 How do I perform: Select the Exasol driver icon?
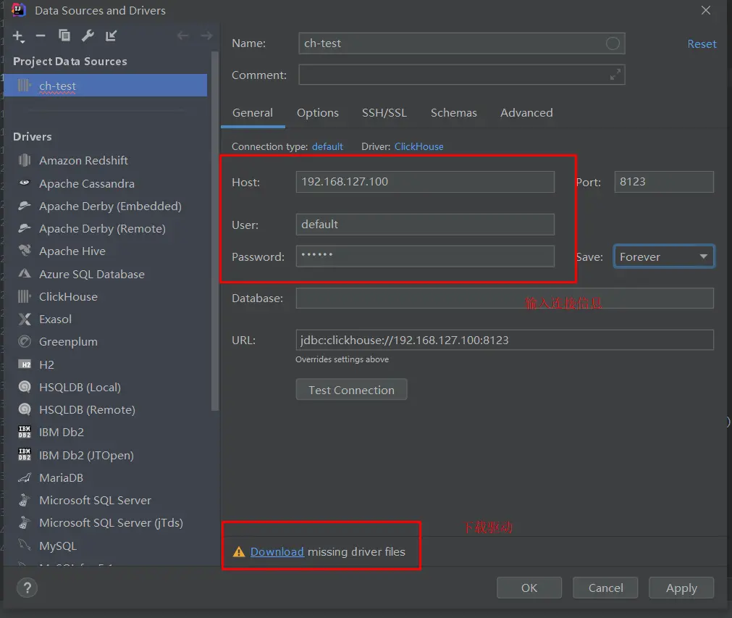(25, 319)
